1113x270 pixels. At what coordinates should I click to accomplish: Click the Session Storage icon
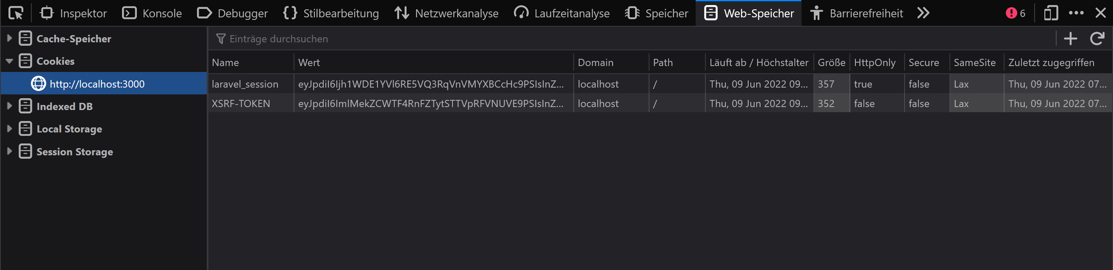[x=25, y=152]
